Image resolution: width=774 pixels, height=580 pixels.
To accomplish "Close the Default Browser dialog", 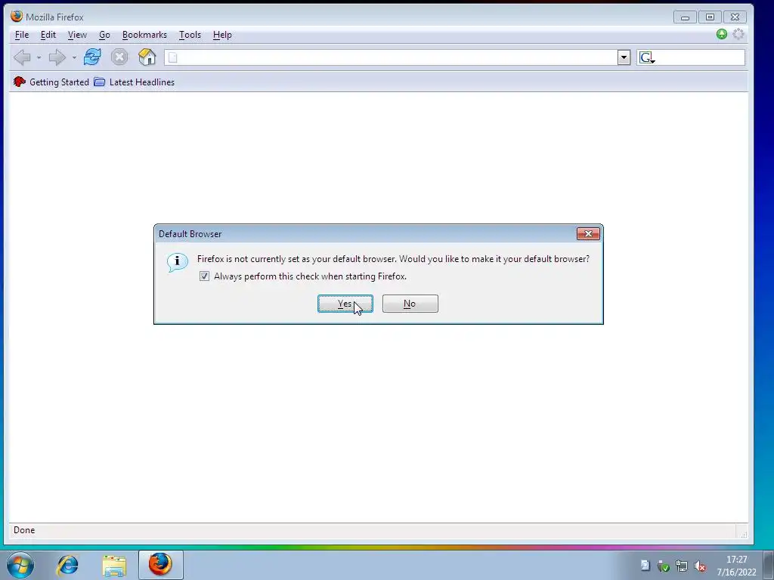I will pyautogui.click(x=588, y=234).
